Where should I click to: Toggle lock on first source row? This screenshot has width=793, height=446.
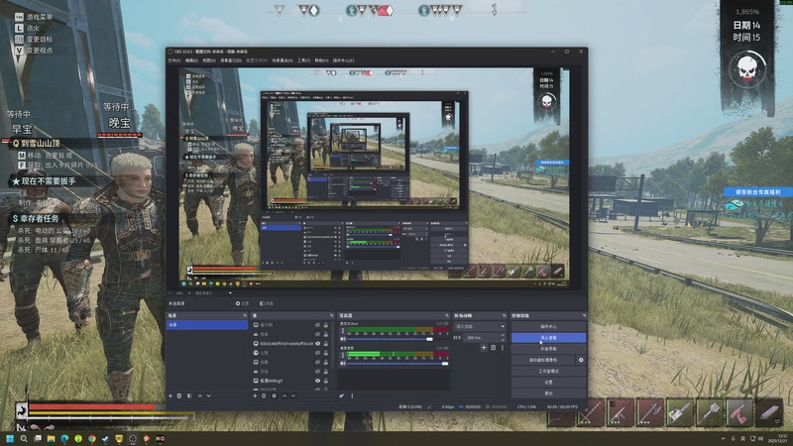coord(326,325)
